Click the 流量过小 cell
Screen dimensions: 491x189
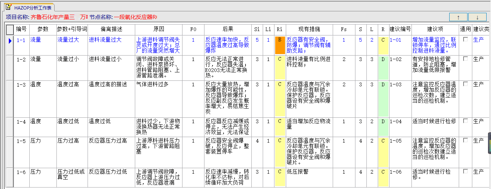[72, 68]
